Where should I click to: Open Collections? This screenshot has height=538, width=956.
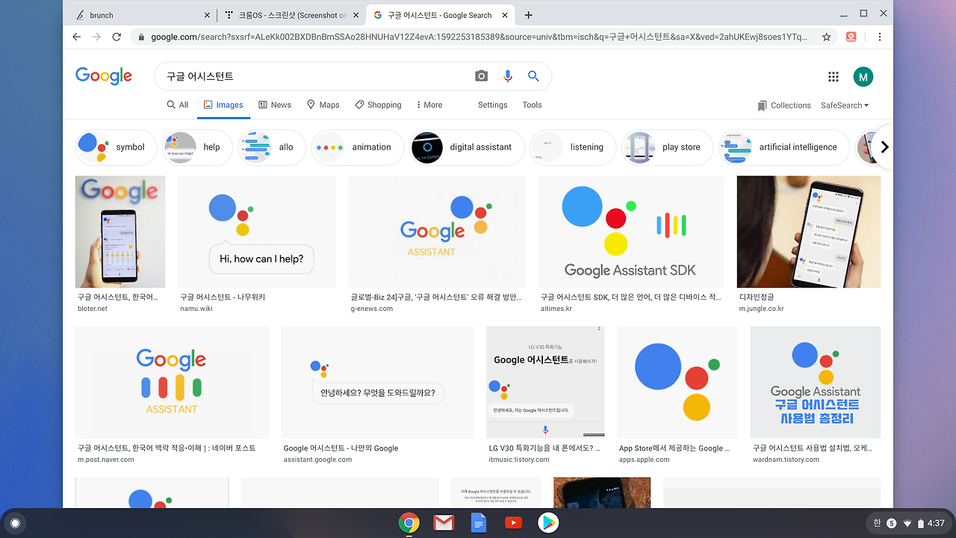pos(783,105)
